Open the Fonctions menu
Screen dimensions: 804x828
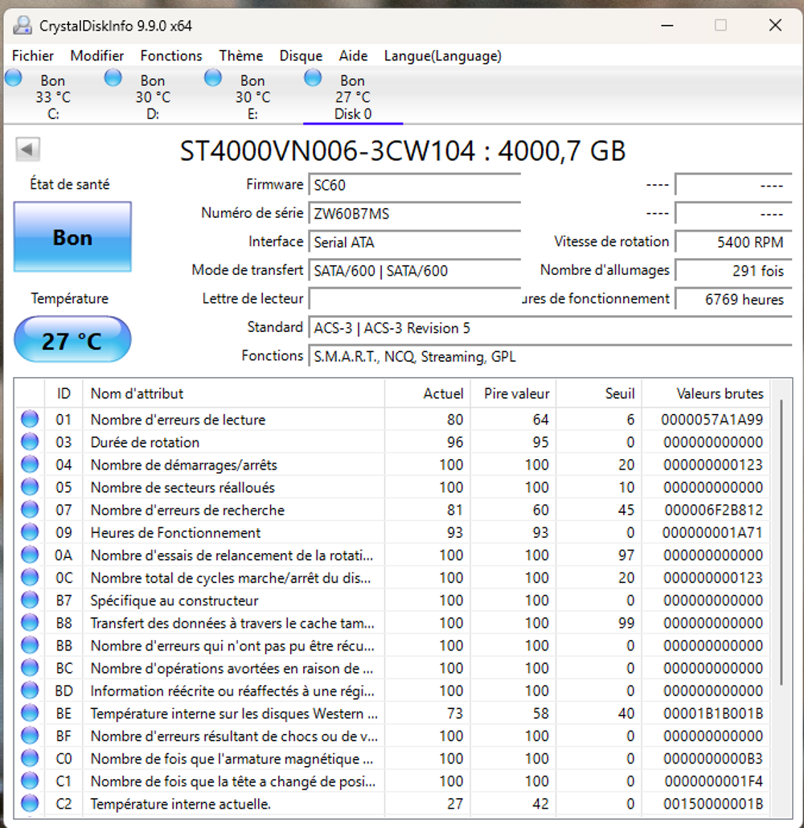pyautogui.click(x=171, y=56)
